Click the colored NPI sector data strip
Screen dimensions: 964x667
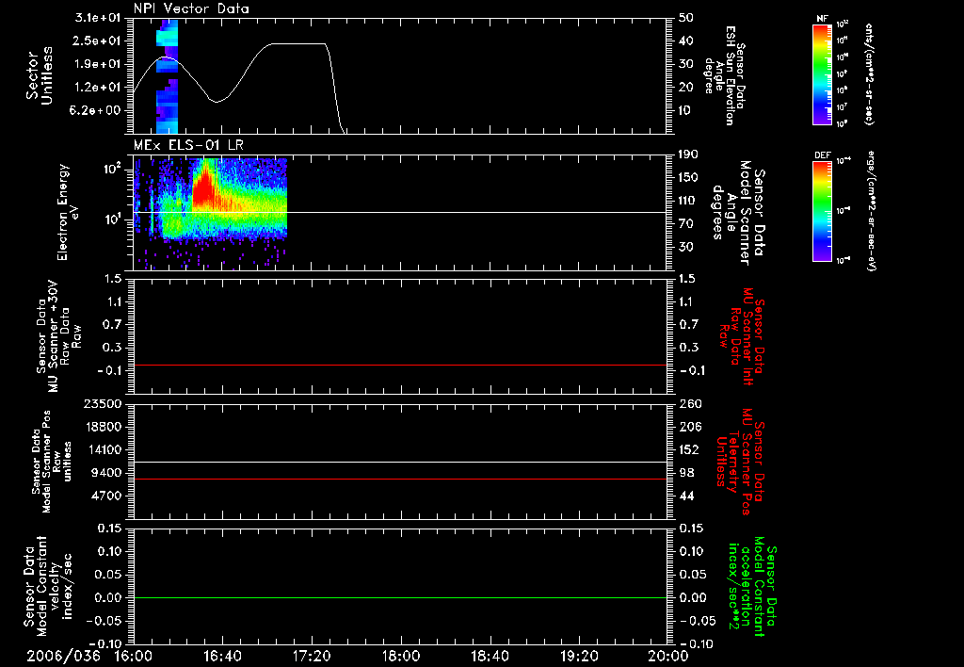pos(167,77)
